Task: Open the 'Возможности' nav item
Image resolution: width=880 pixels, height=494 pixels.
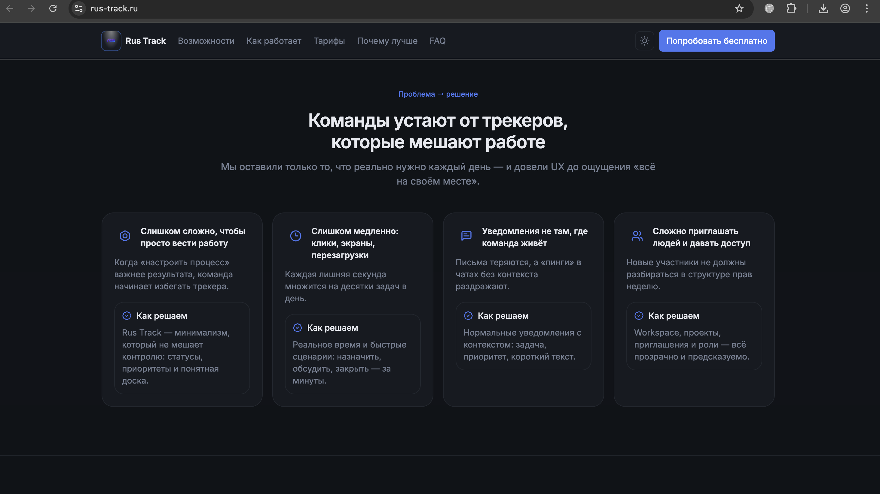Action: tap(206, 41)
